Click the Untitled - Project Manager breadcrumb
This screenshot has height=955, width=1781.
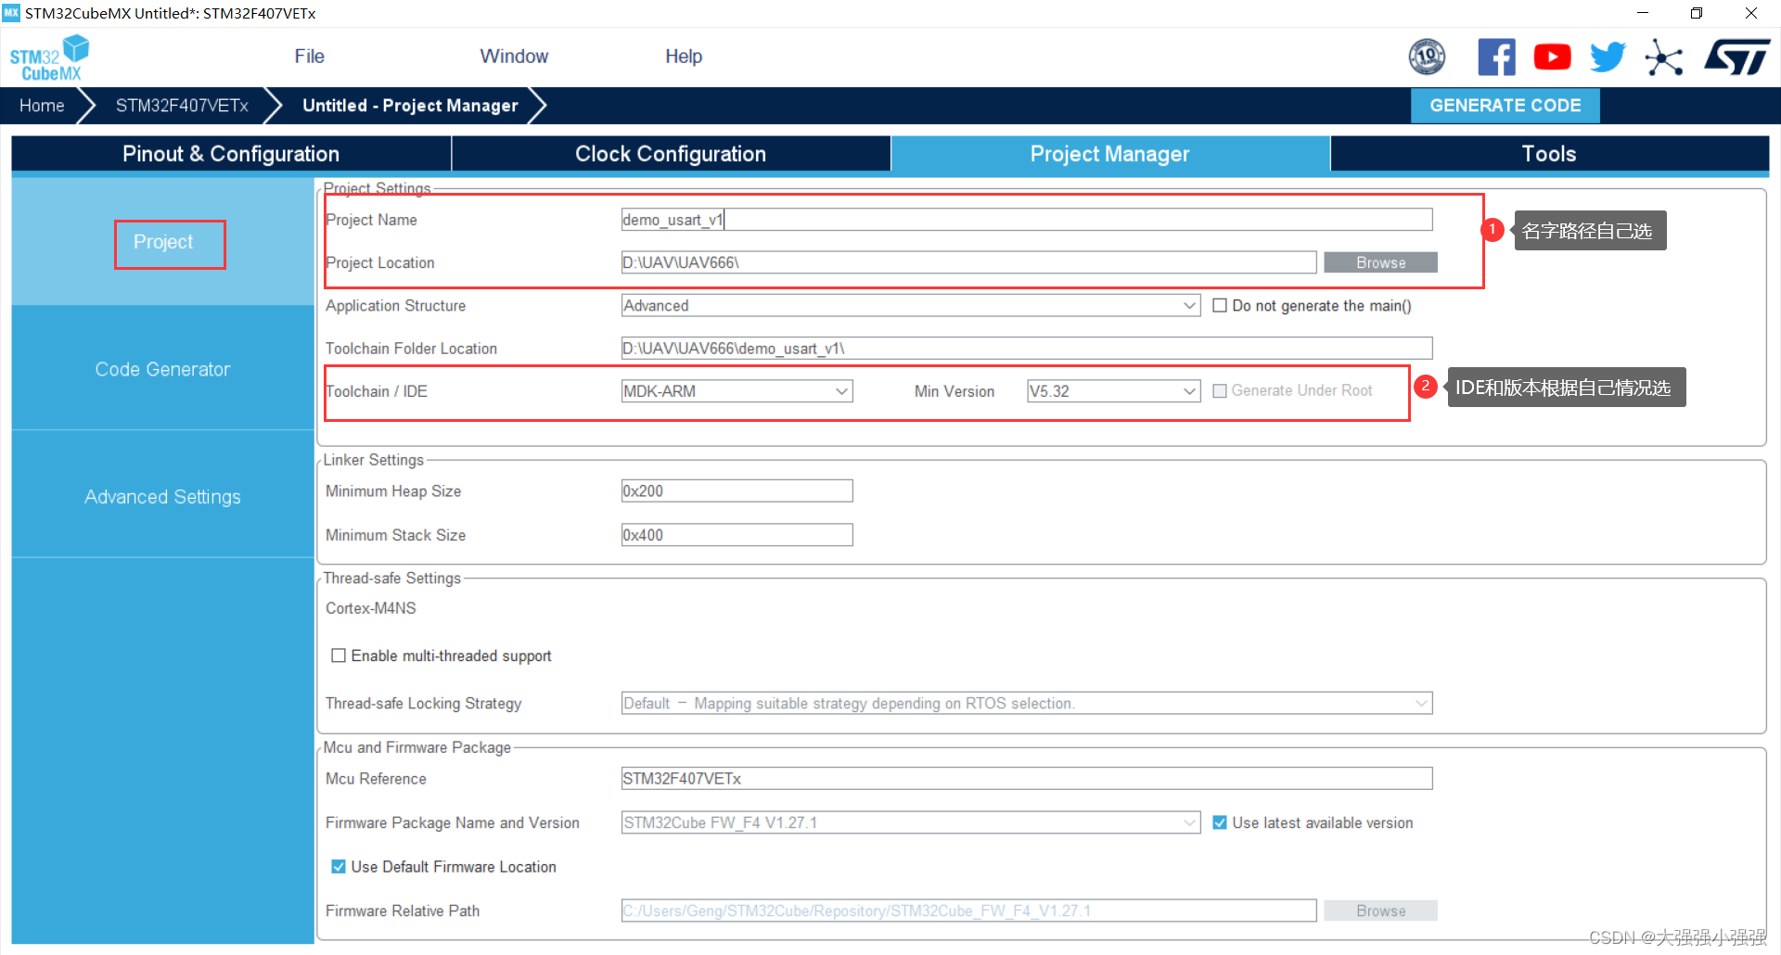(410, 106)
